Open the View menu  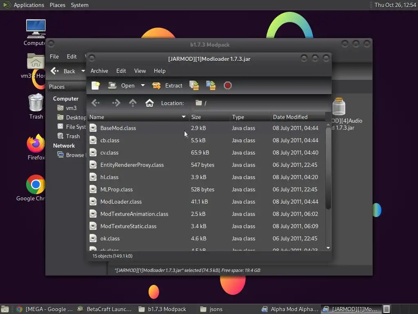pyautogui.click(x=140, y=71)
